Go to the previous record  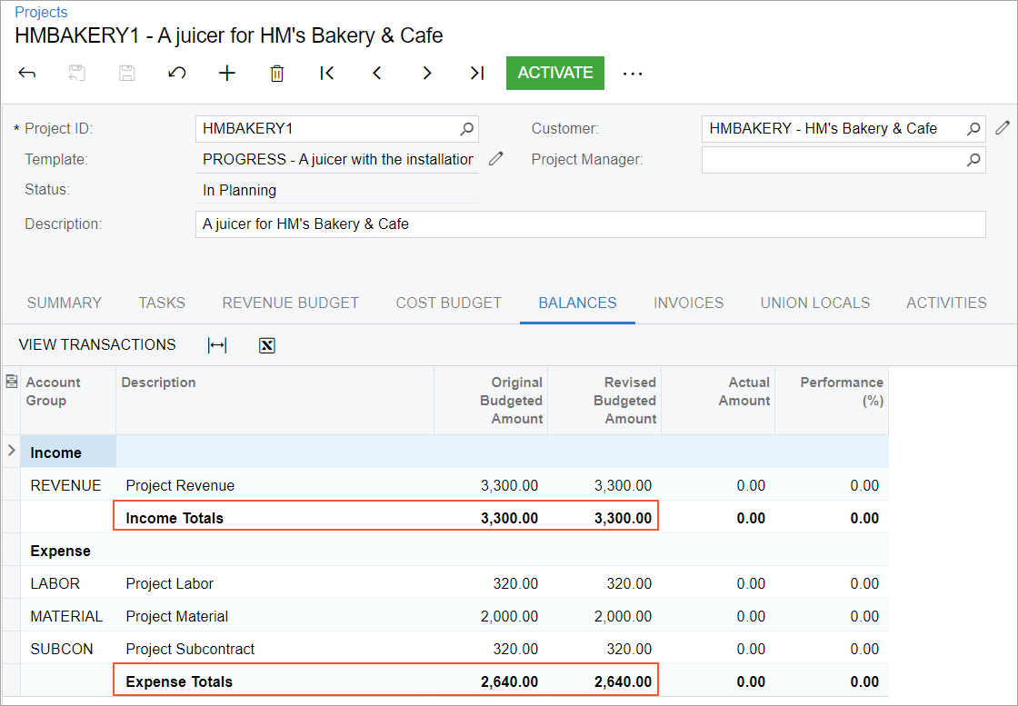tap(377, 74)
